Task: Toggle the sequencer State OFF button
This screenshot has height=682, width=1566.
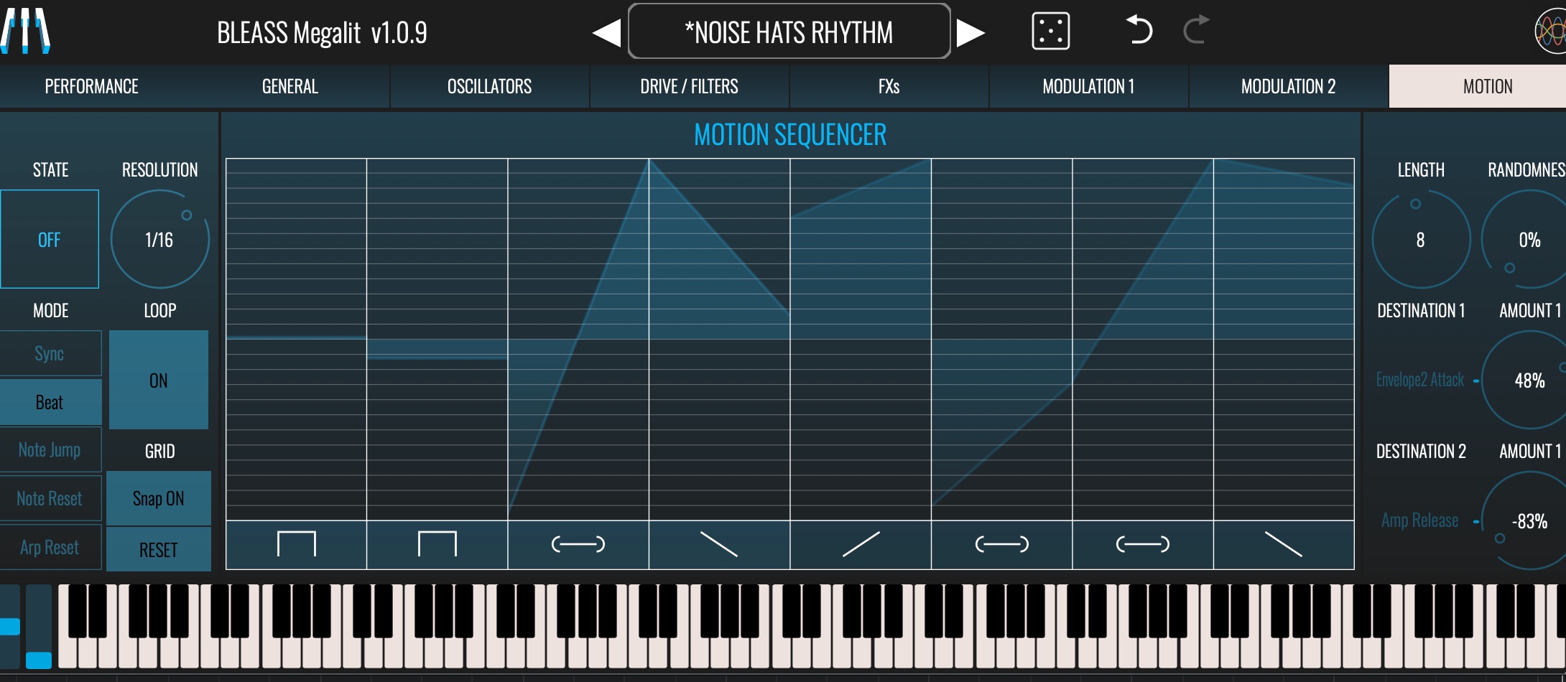Action: pos(50,239)
